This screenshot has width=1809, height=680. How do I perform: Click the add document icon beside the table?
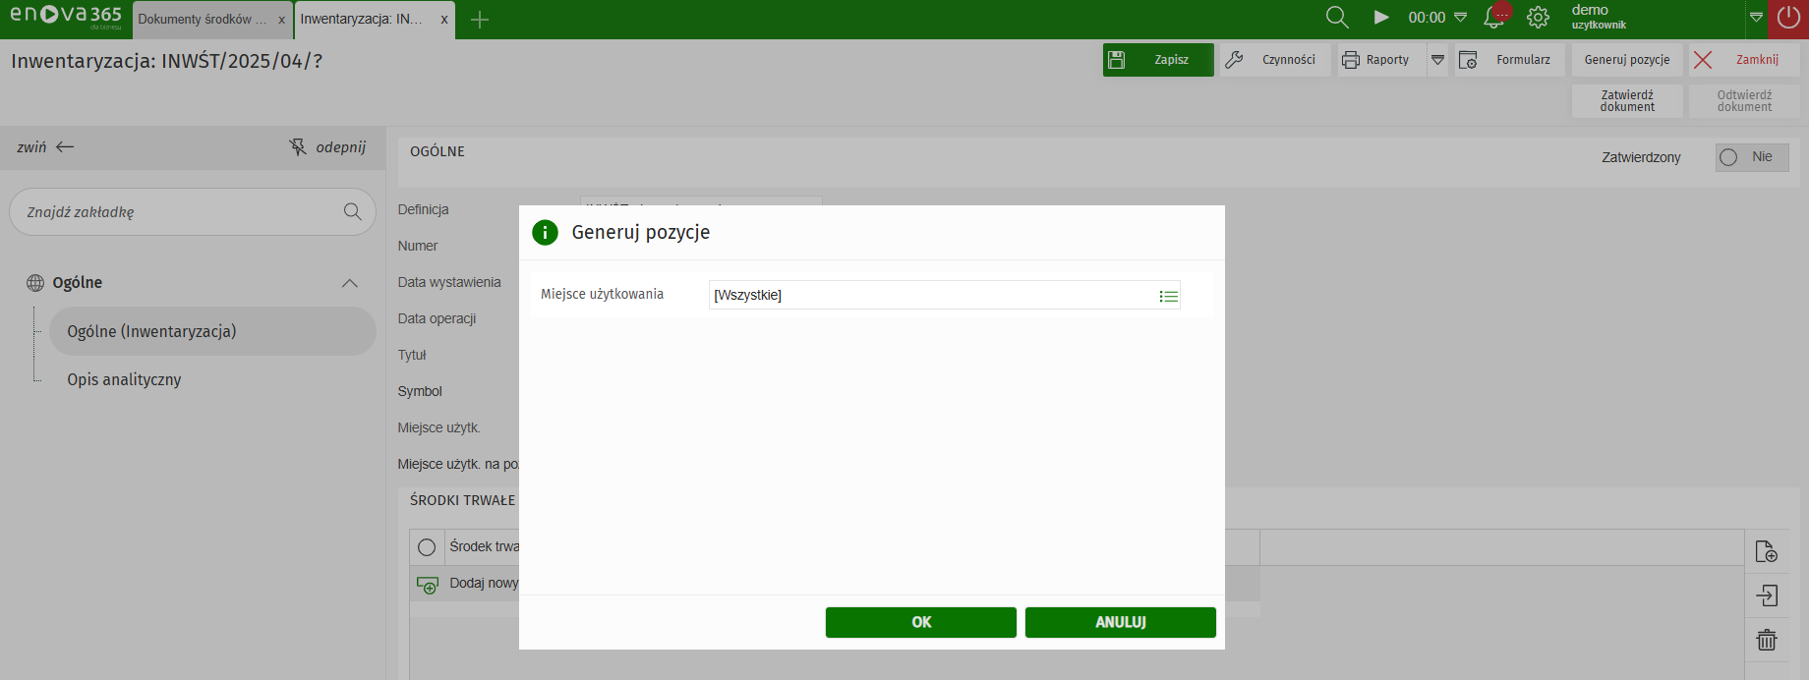click(x=1767, y=551)
